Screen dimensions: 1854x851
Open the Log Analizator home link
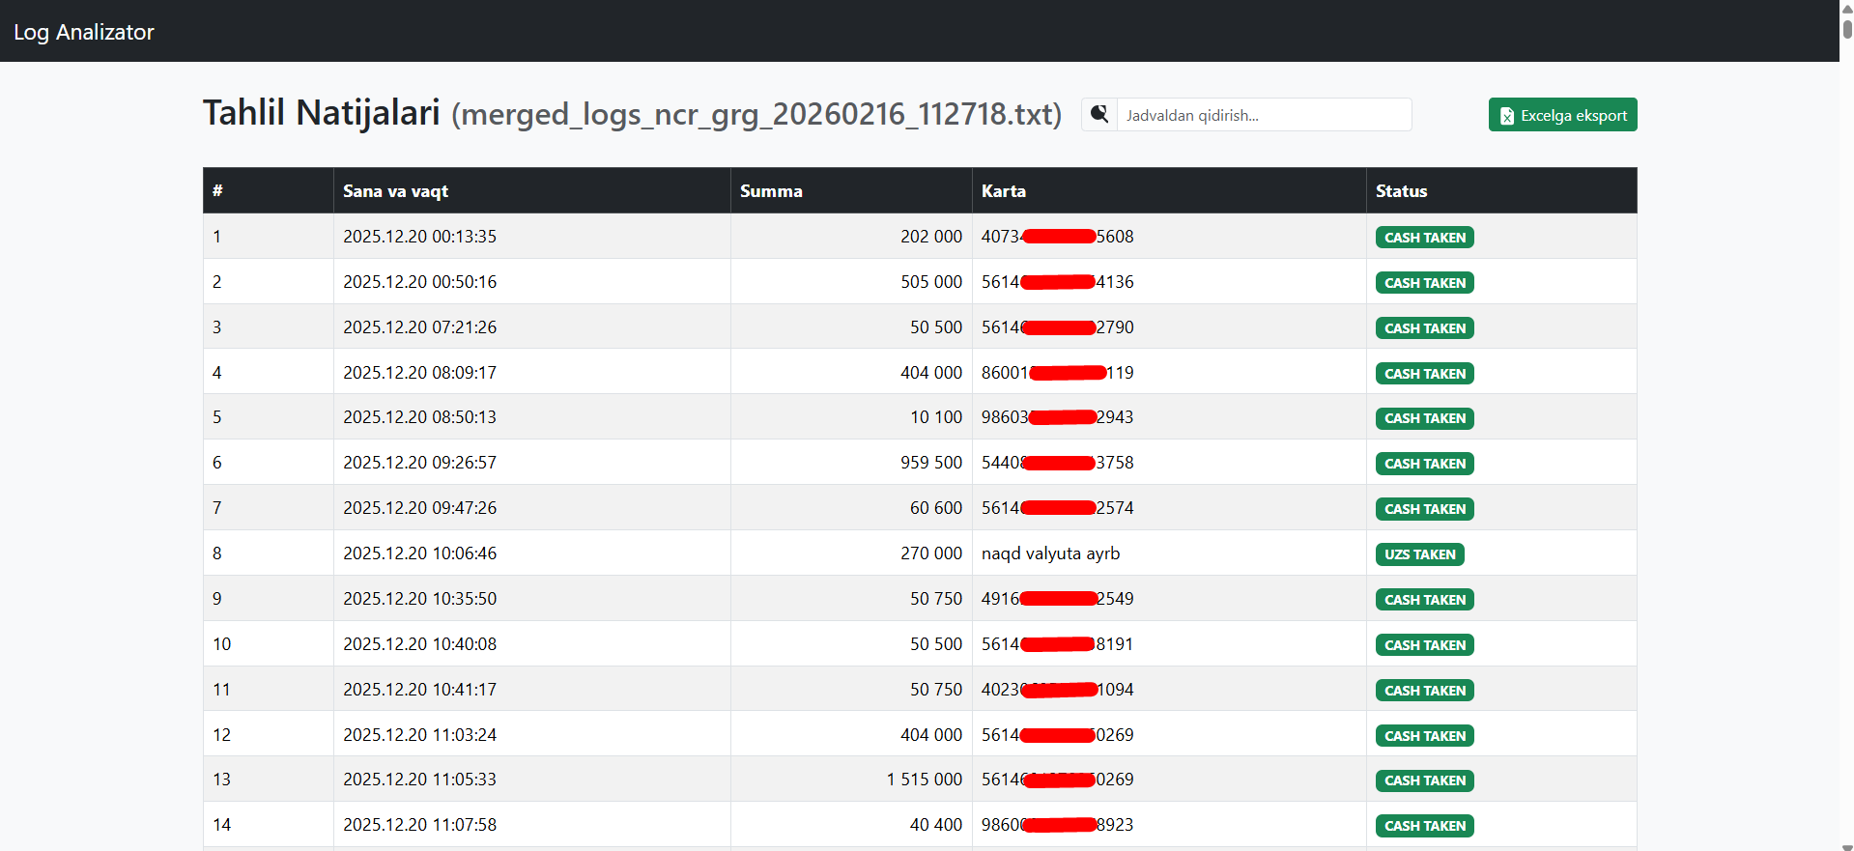point(84,32)
